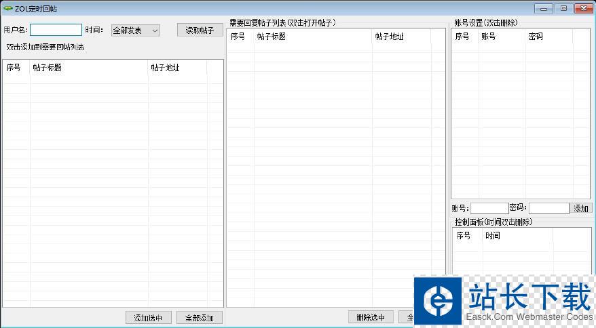
Task: Click the 读取帖子 button
Action: click(200, 30)
